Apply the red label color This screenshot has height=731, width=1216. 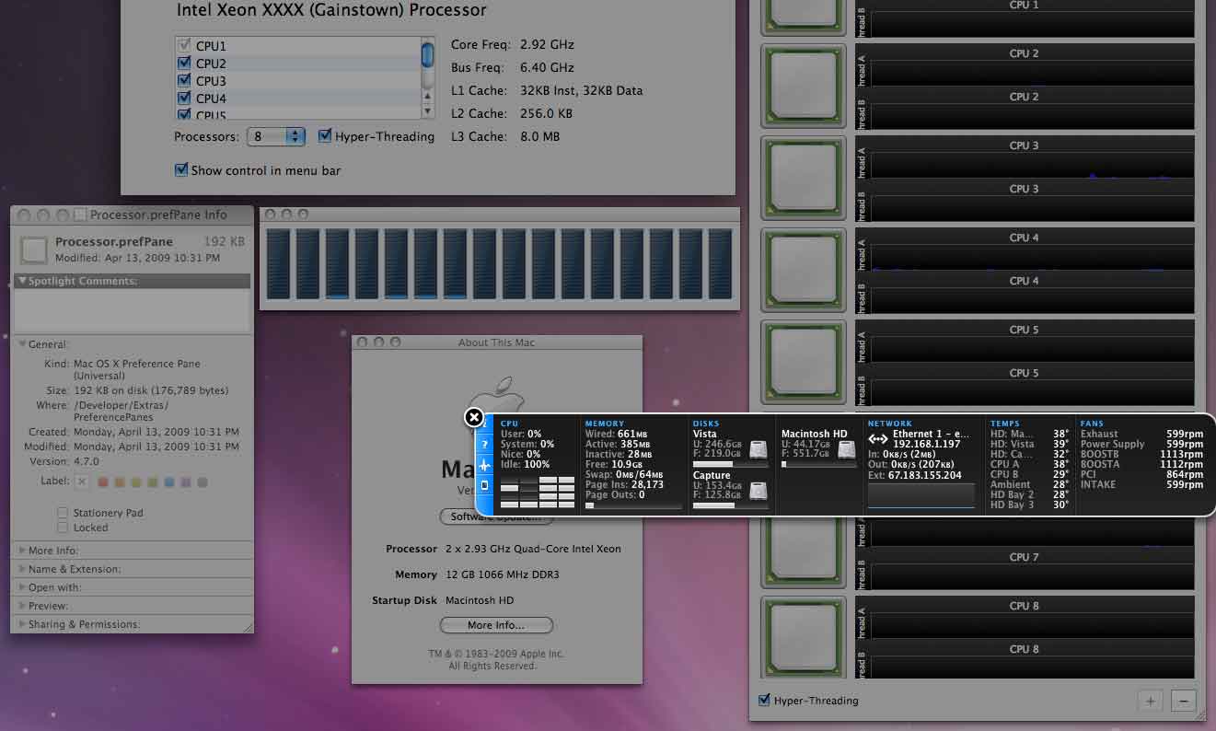(103, 482)
